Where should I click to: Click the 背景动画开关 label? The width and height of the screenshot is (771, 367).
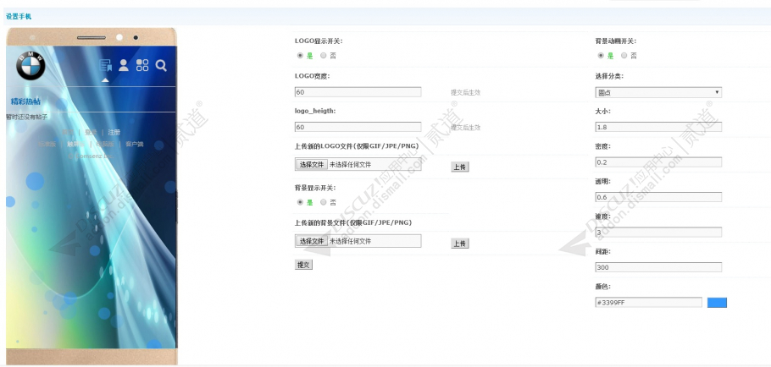(616, 41)
